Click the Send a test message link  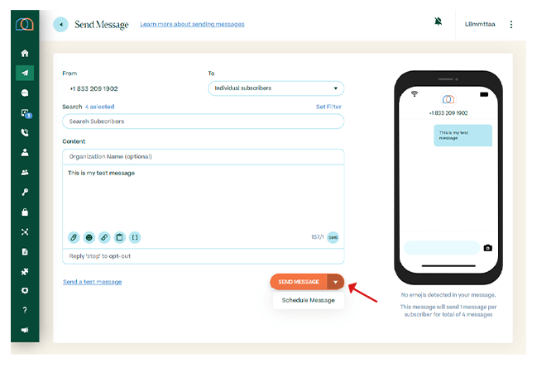(x=92, y=282)
